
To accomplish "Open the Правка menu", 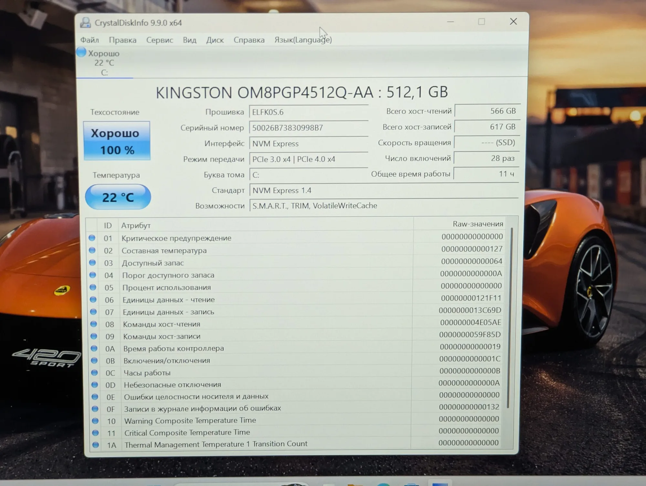I will coord(122,40).
